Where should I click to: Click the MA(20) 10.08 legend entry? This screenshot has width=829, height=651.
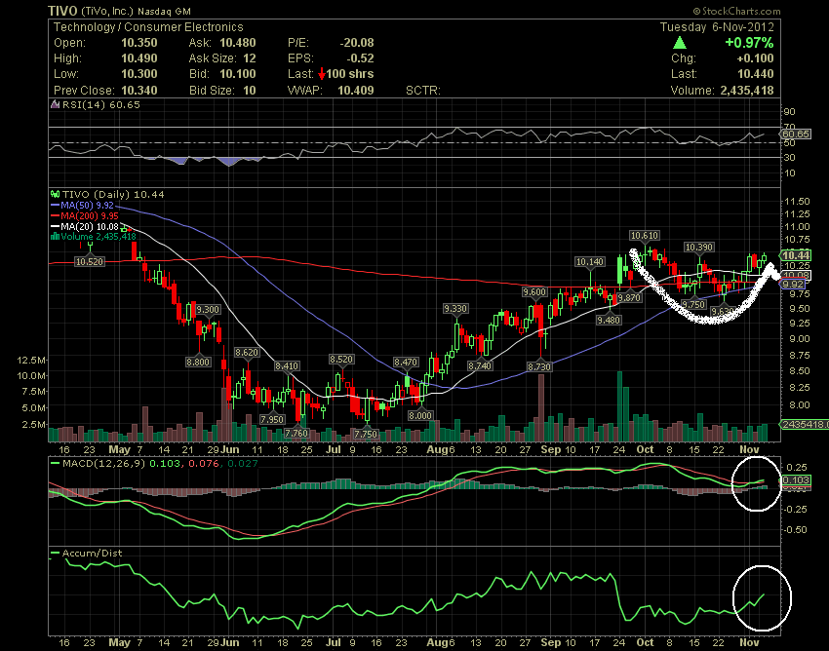coord(89,226)
